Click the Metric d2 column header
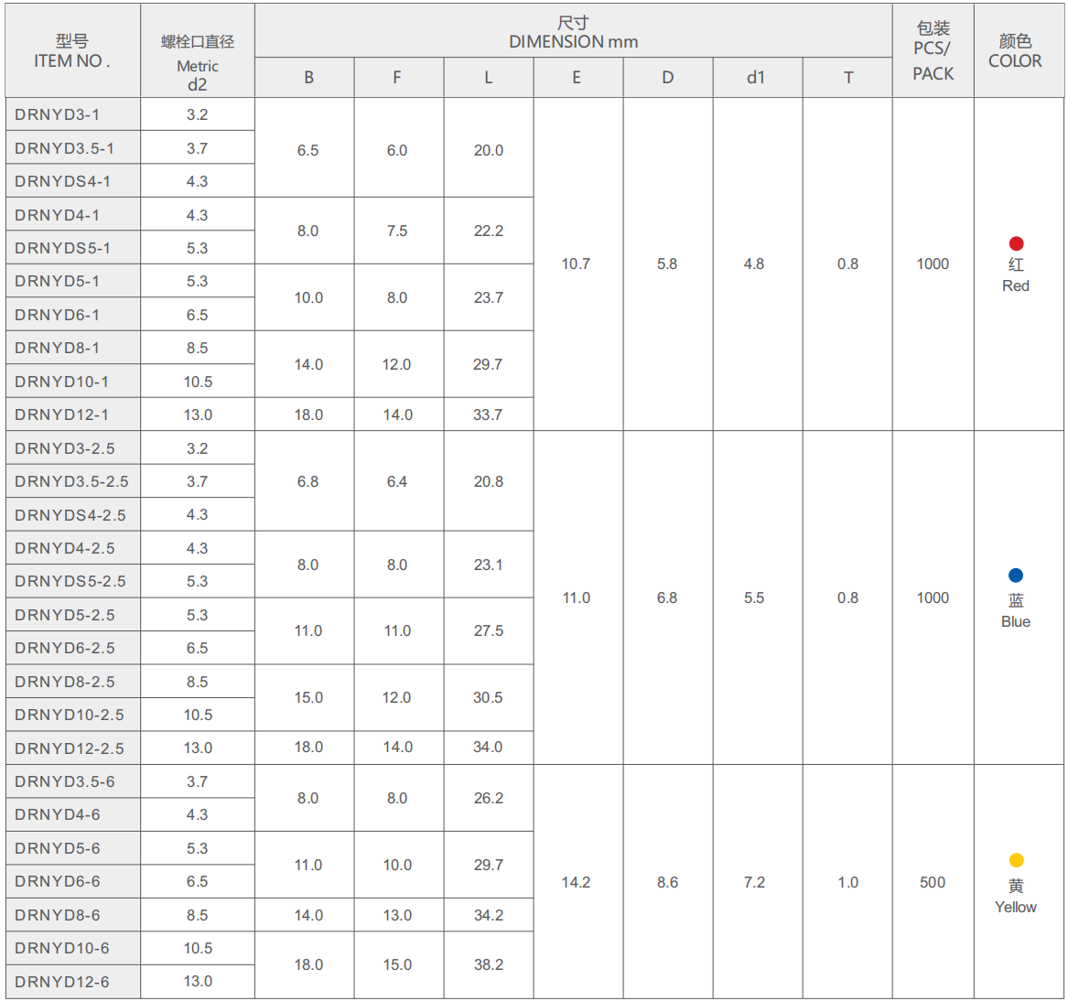 [198, 62]
